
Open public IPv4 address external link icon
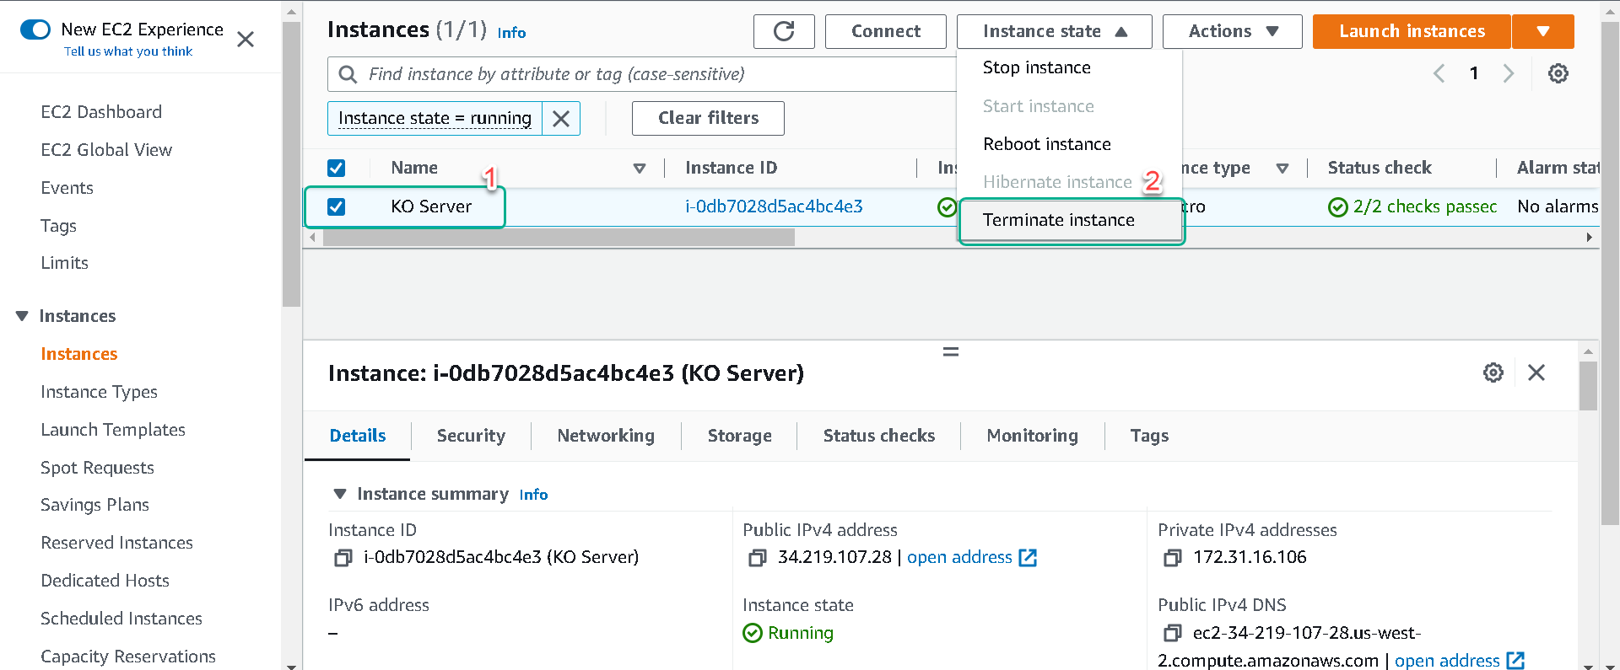pyautogui.click(x=1028, y=558)
